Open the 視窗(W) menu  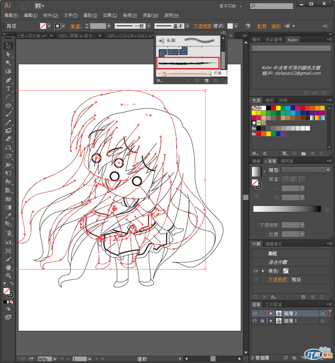point(151,15)
